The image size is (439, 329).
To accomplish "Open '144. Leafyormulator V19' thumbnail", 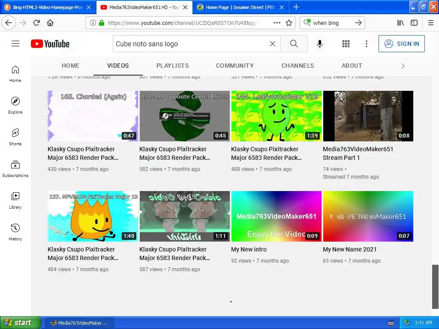I will pyautogui.click(x=277, y=116).
